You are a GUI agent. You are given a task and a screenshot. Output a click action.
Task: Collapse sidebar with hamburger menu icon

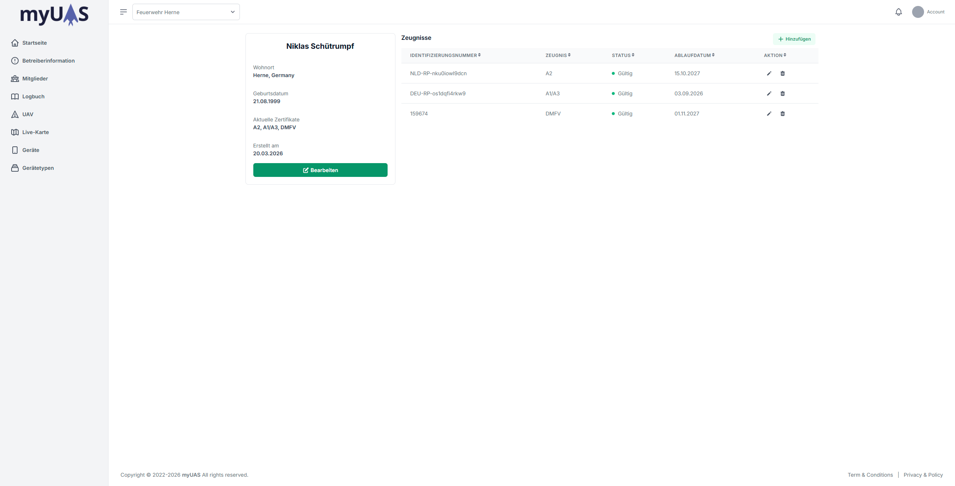[x=123, y=12]
